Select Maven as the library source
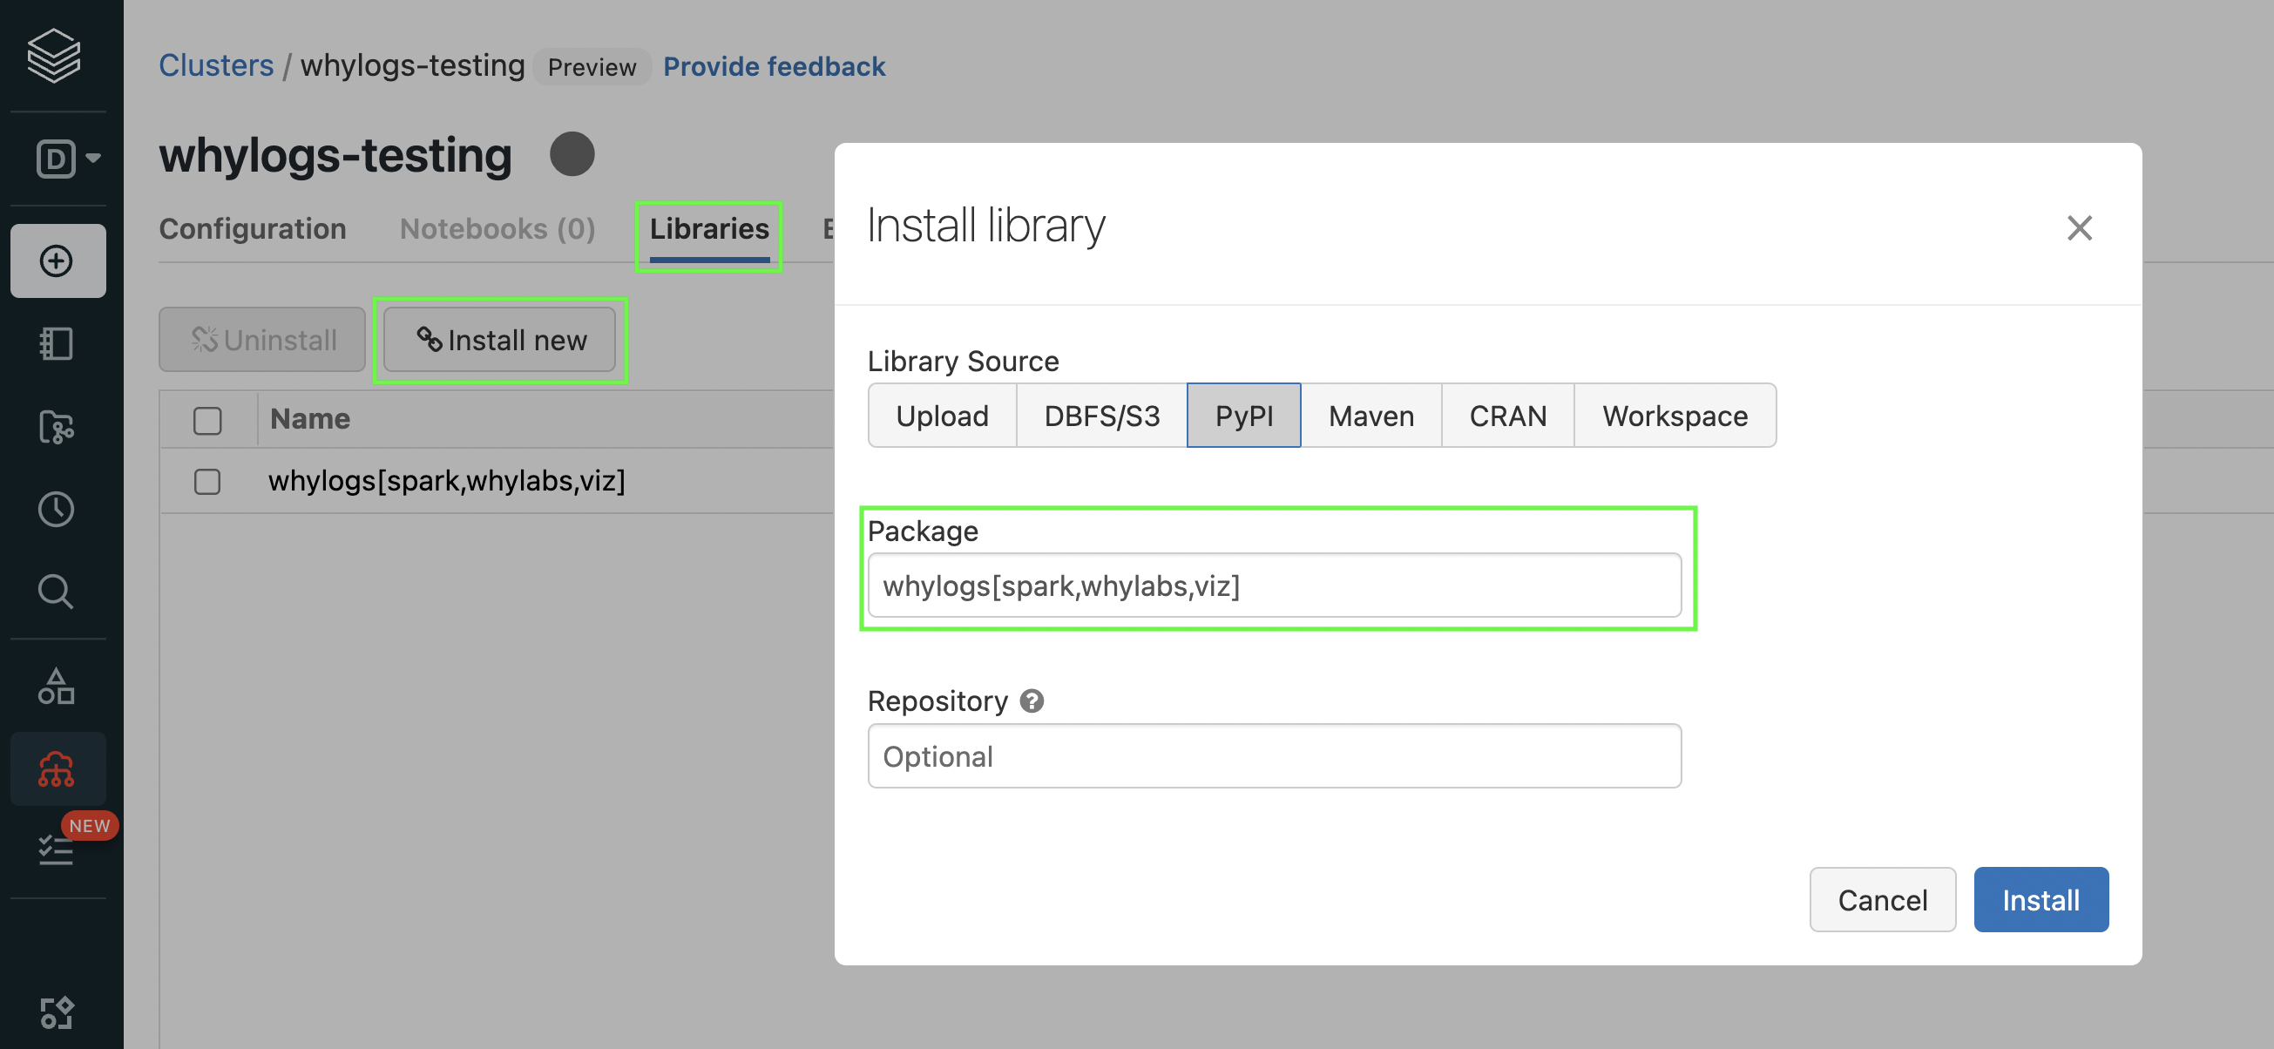The width and height of the screenshot is (2274, 1049). click(1369, 415)
